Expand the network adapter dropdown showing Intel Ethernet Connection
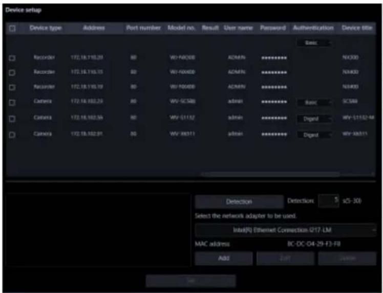This screenshot has width=383, height=293. [285, 230]
